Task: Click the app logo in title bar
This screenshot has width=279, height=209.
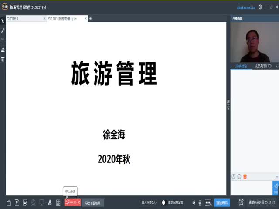Action: [x=5, y=7]
